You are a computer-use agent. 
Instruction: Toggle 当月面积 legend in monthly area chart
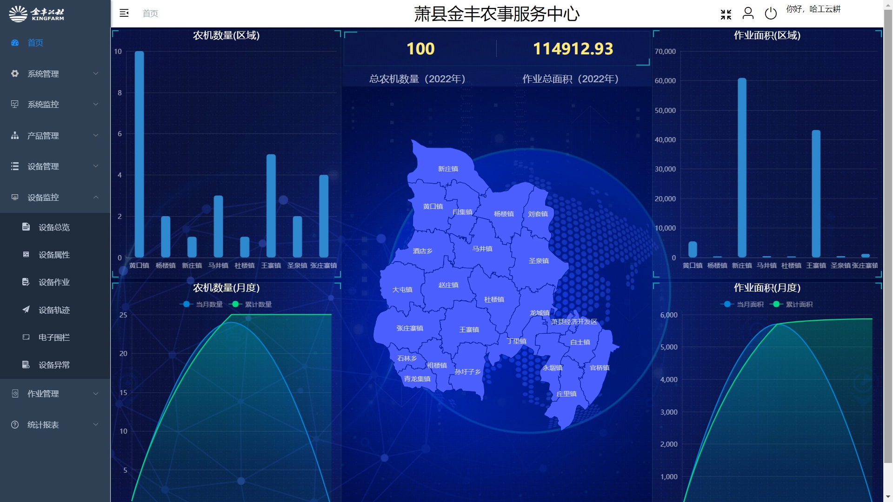[742, 304]
